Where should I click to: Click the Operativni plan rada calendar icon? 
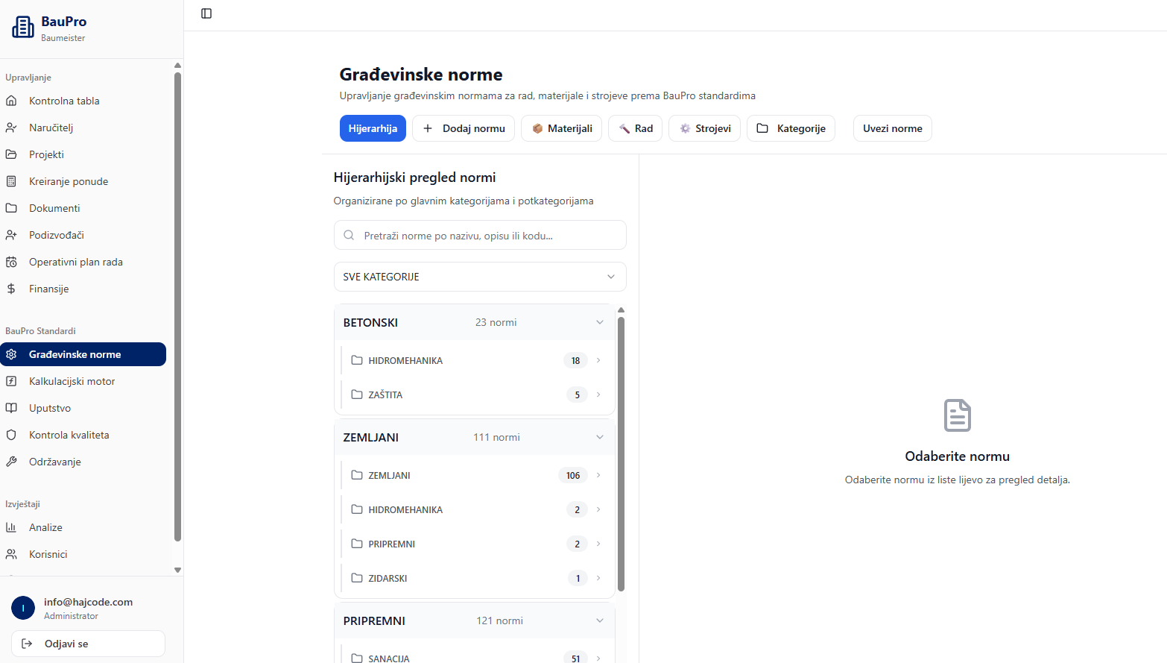pos(11,262)
